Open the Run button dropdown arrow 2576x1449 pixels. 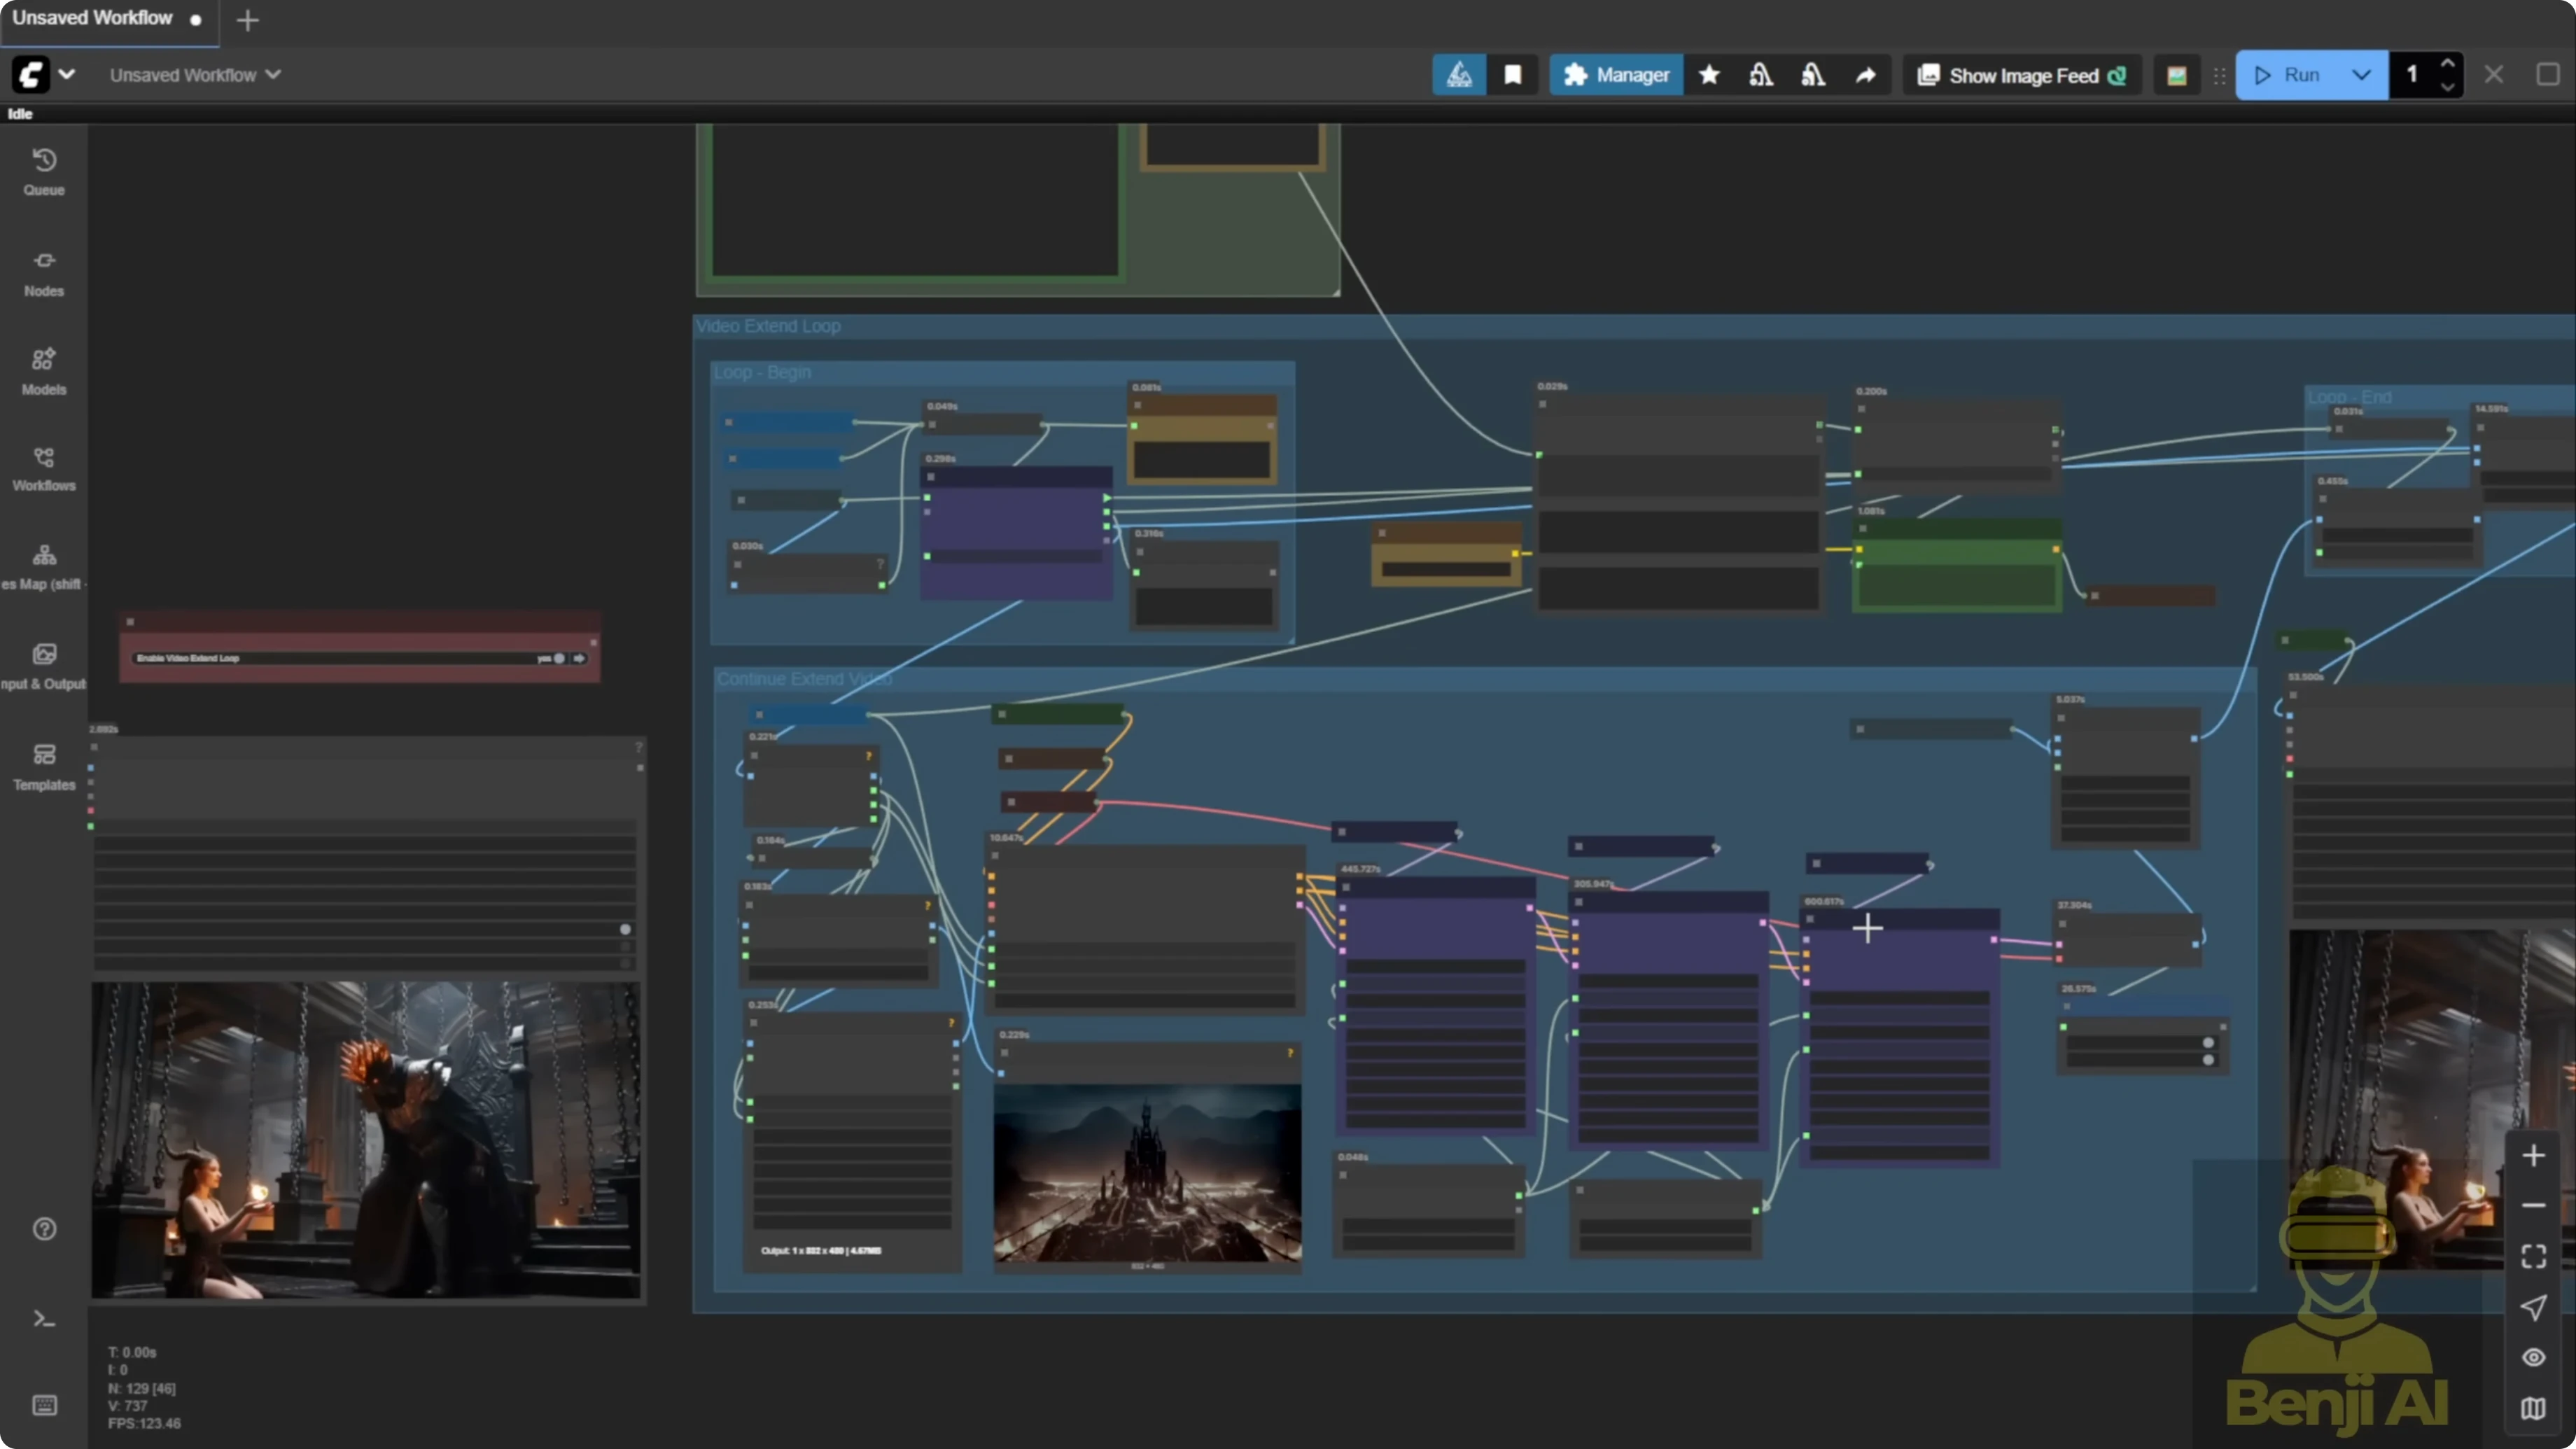coord(2362,74)
